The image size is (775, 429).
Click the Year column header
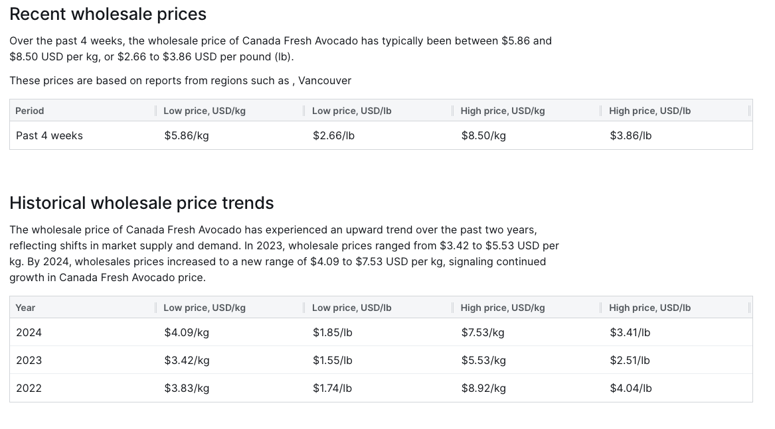pos(26,308)
